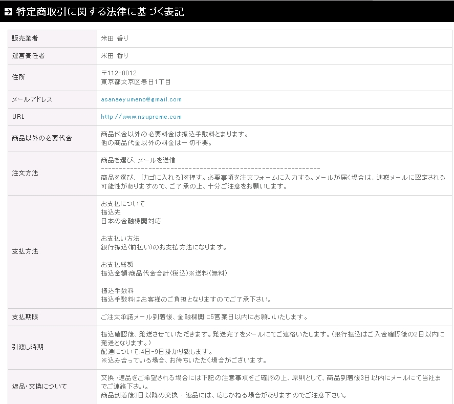454x404 pixels.
Task: Click the address 東京都文京区春日1丁目 text
Action: (136, 82)
